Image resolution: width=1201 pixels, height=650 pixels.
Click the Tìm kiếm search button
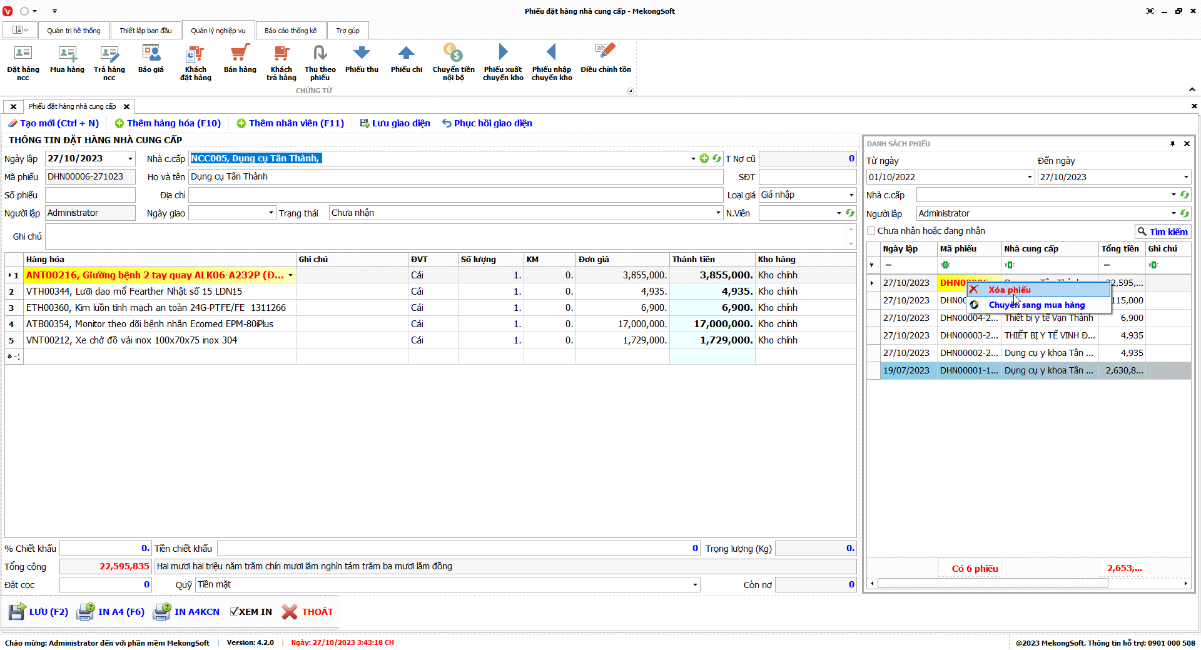click(x=1162, y=231)
